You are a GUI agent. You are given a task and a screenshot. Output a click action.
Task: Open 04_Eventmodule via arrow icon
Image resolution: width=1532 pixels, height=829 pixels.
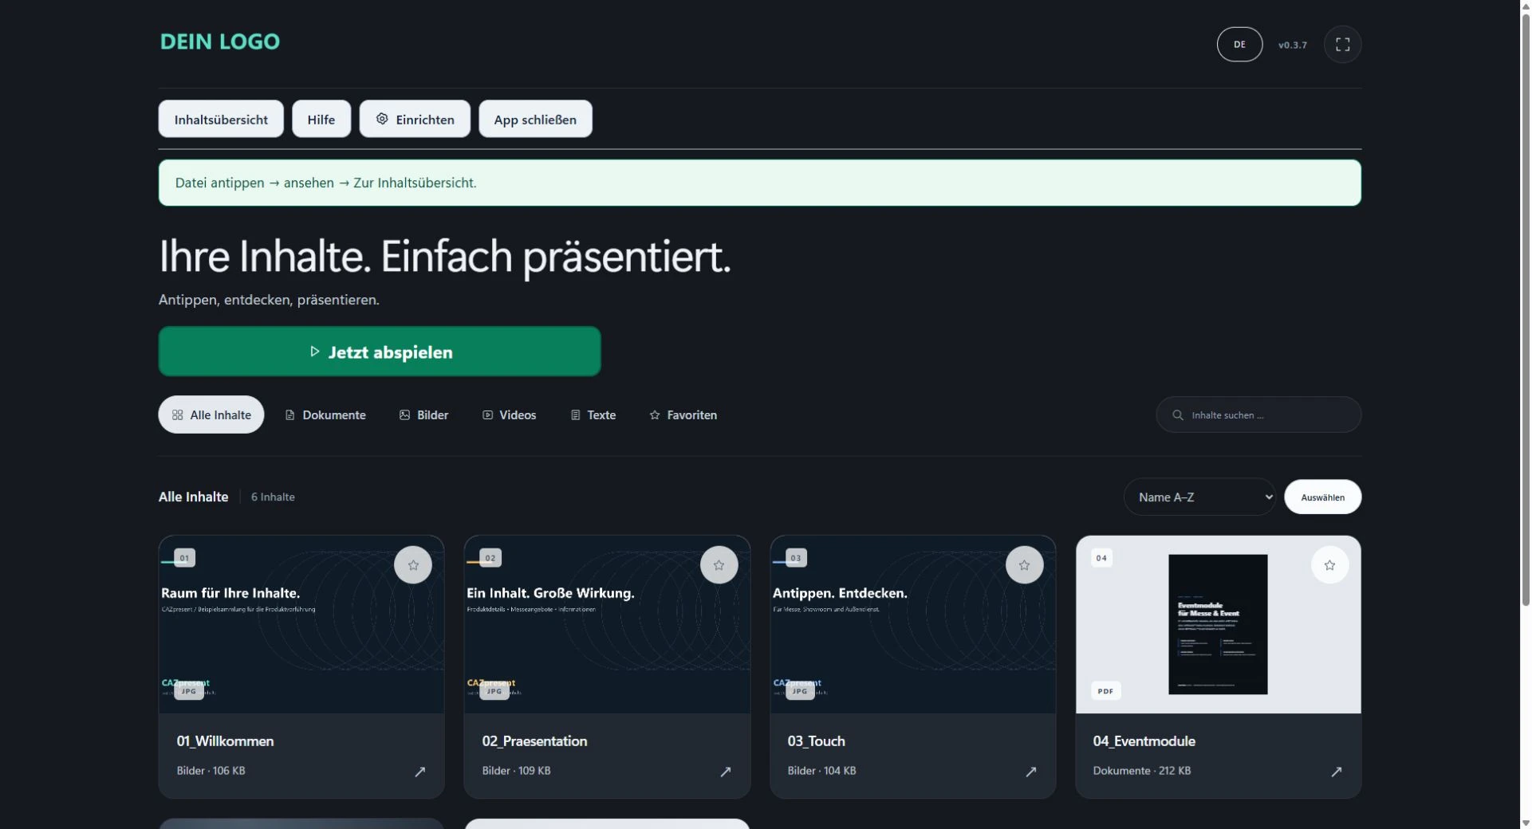click(x=1337, y=772)
